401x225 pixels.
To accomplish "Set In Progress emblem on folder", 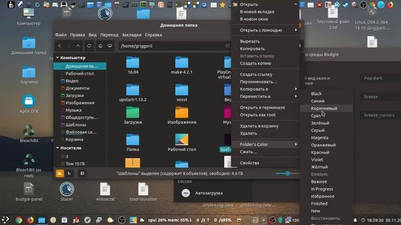I will pyautogui.click(x=326, y=189).
